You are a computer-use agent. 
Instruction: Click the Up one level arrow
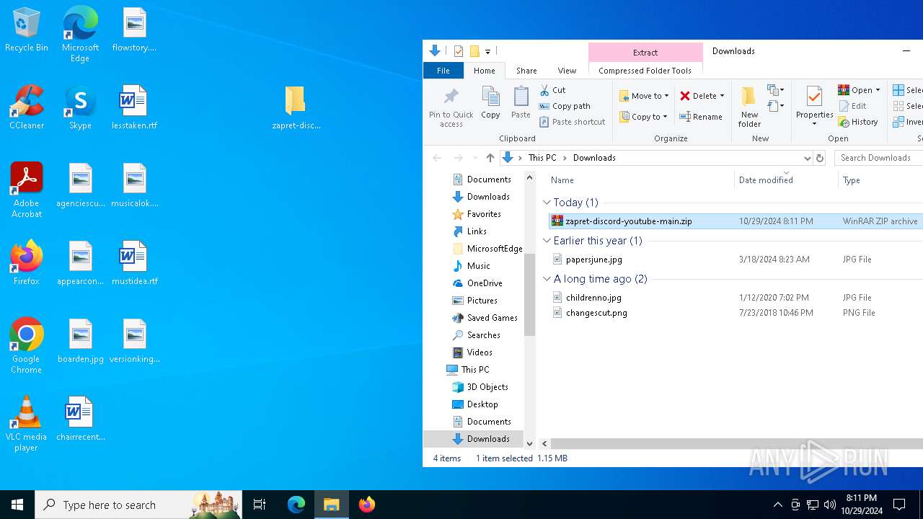tap(490, 158)
